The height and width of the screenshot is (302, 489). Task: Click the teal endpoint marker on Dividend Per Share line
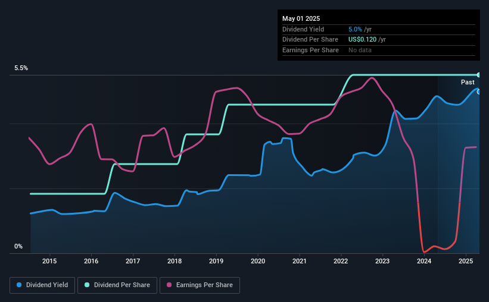479,75
